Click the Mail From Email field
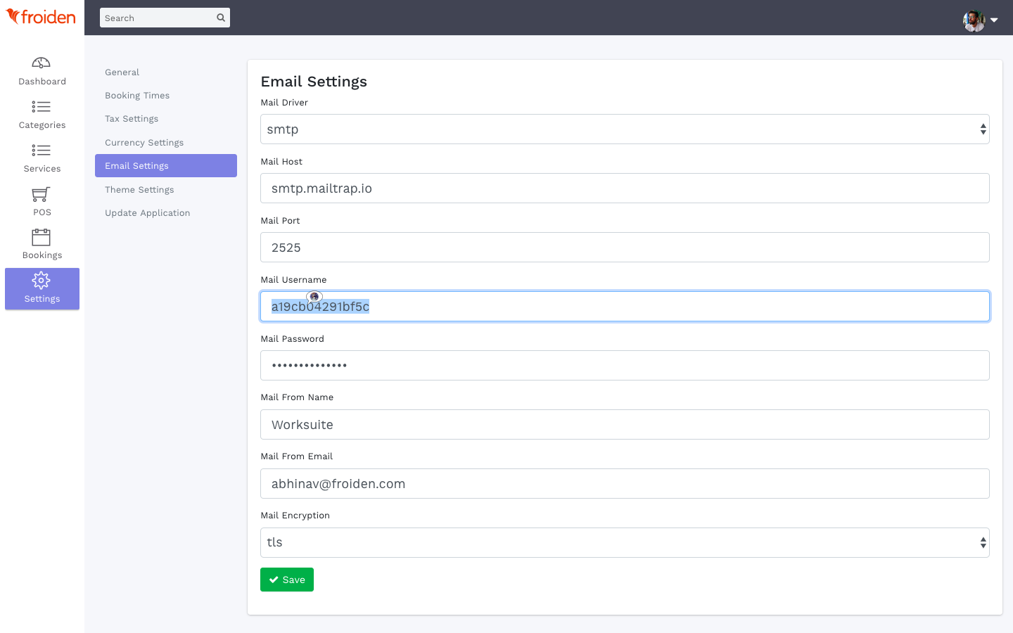The height and width of the screenshot is (633, 1013). [x=624, y=484]
